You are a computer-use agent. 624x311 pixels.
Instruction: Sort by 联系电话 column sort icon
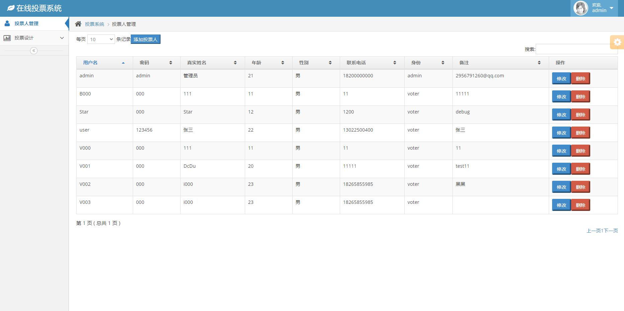(395, 63)
